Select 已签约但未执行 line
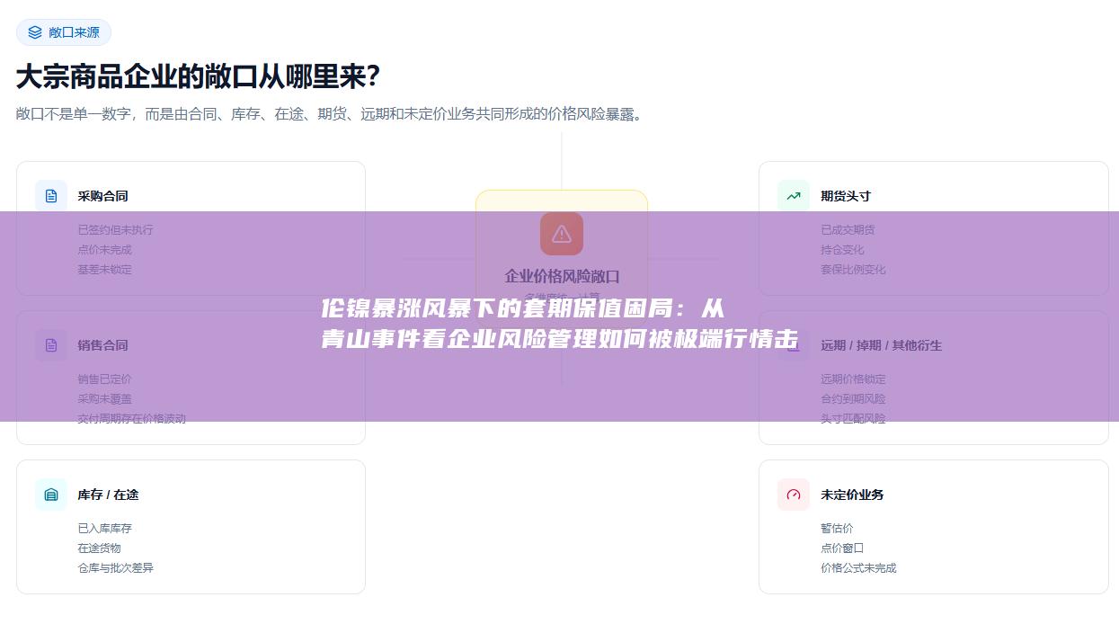1119x633 pixels. tap(116, 229)
